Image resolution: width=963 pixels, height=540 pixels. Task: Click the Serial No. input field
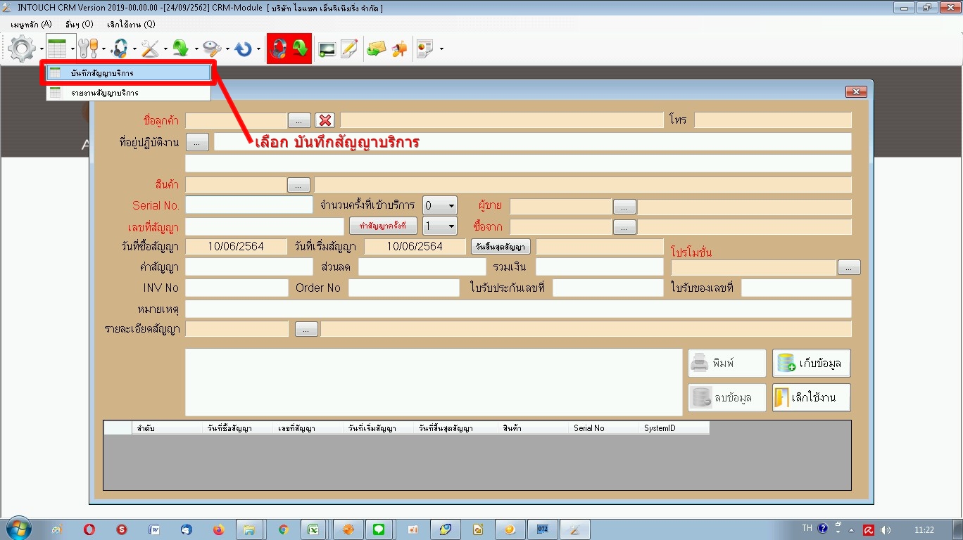[248, 205]
